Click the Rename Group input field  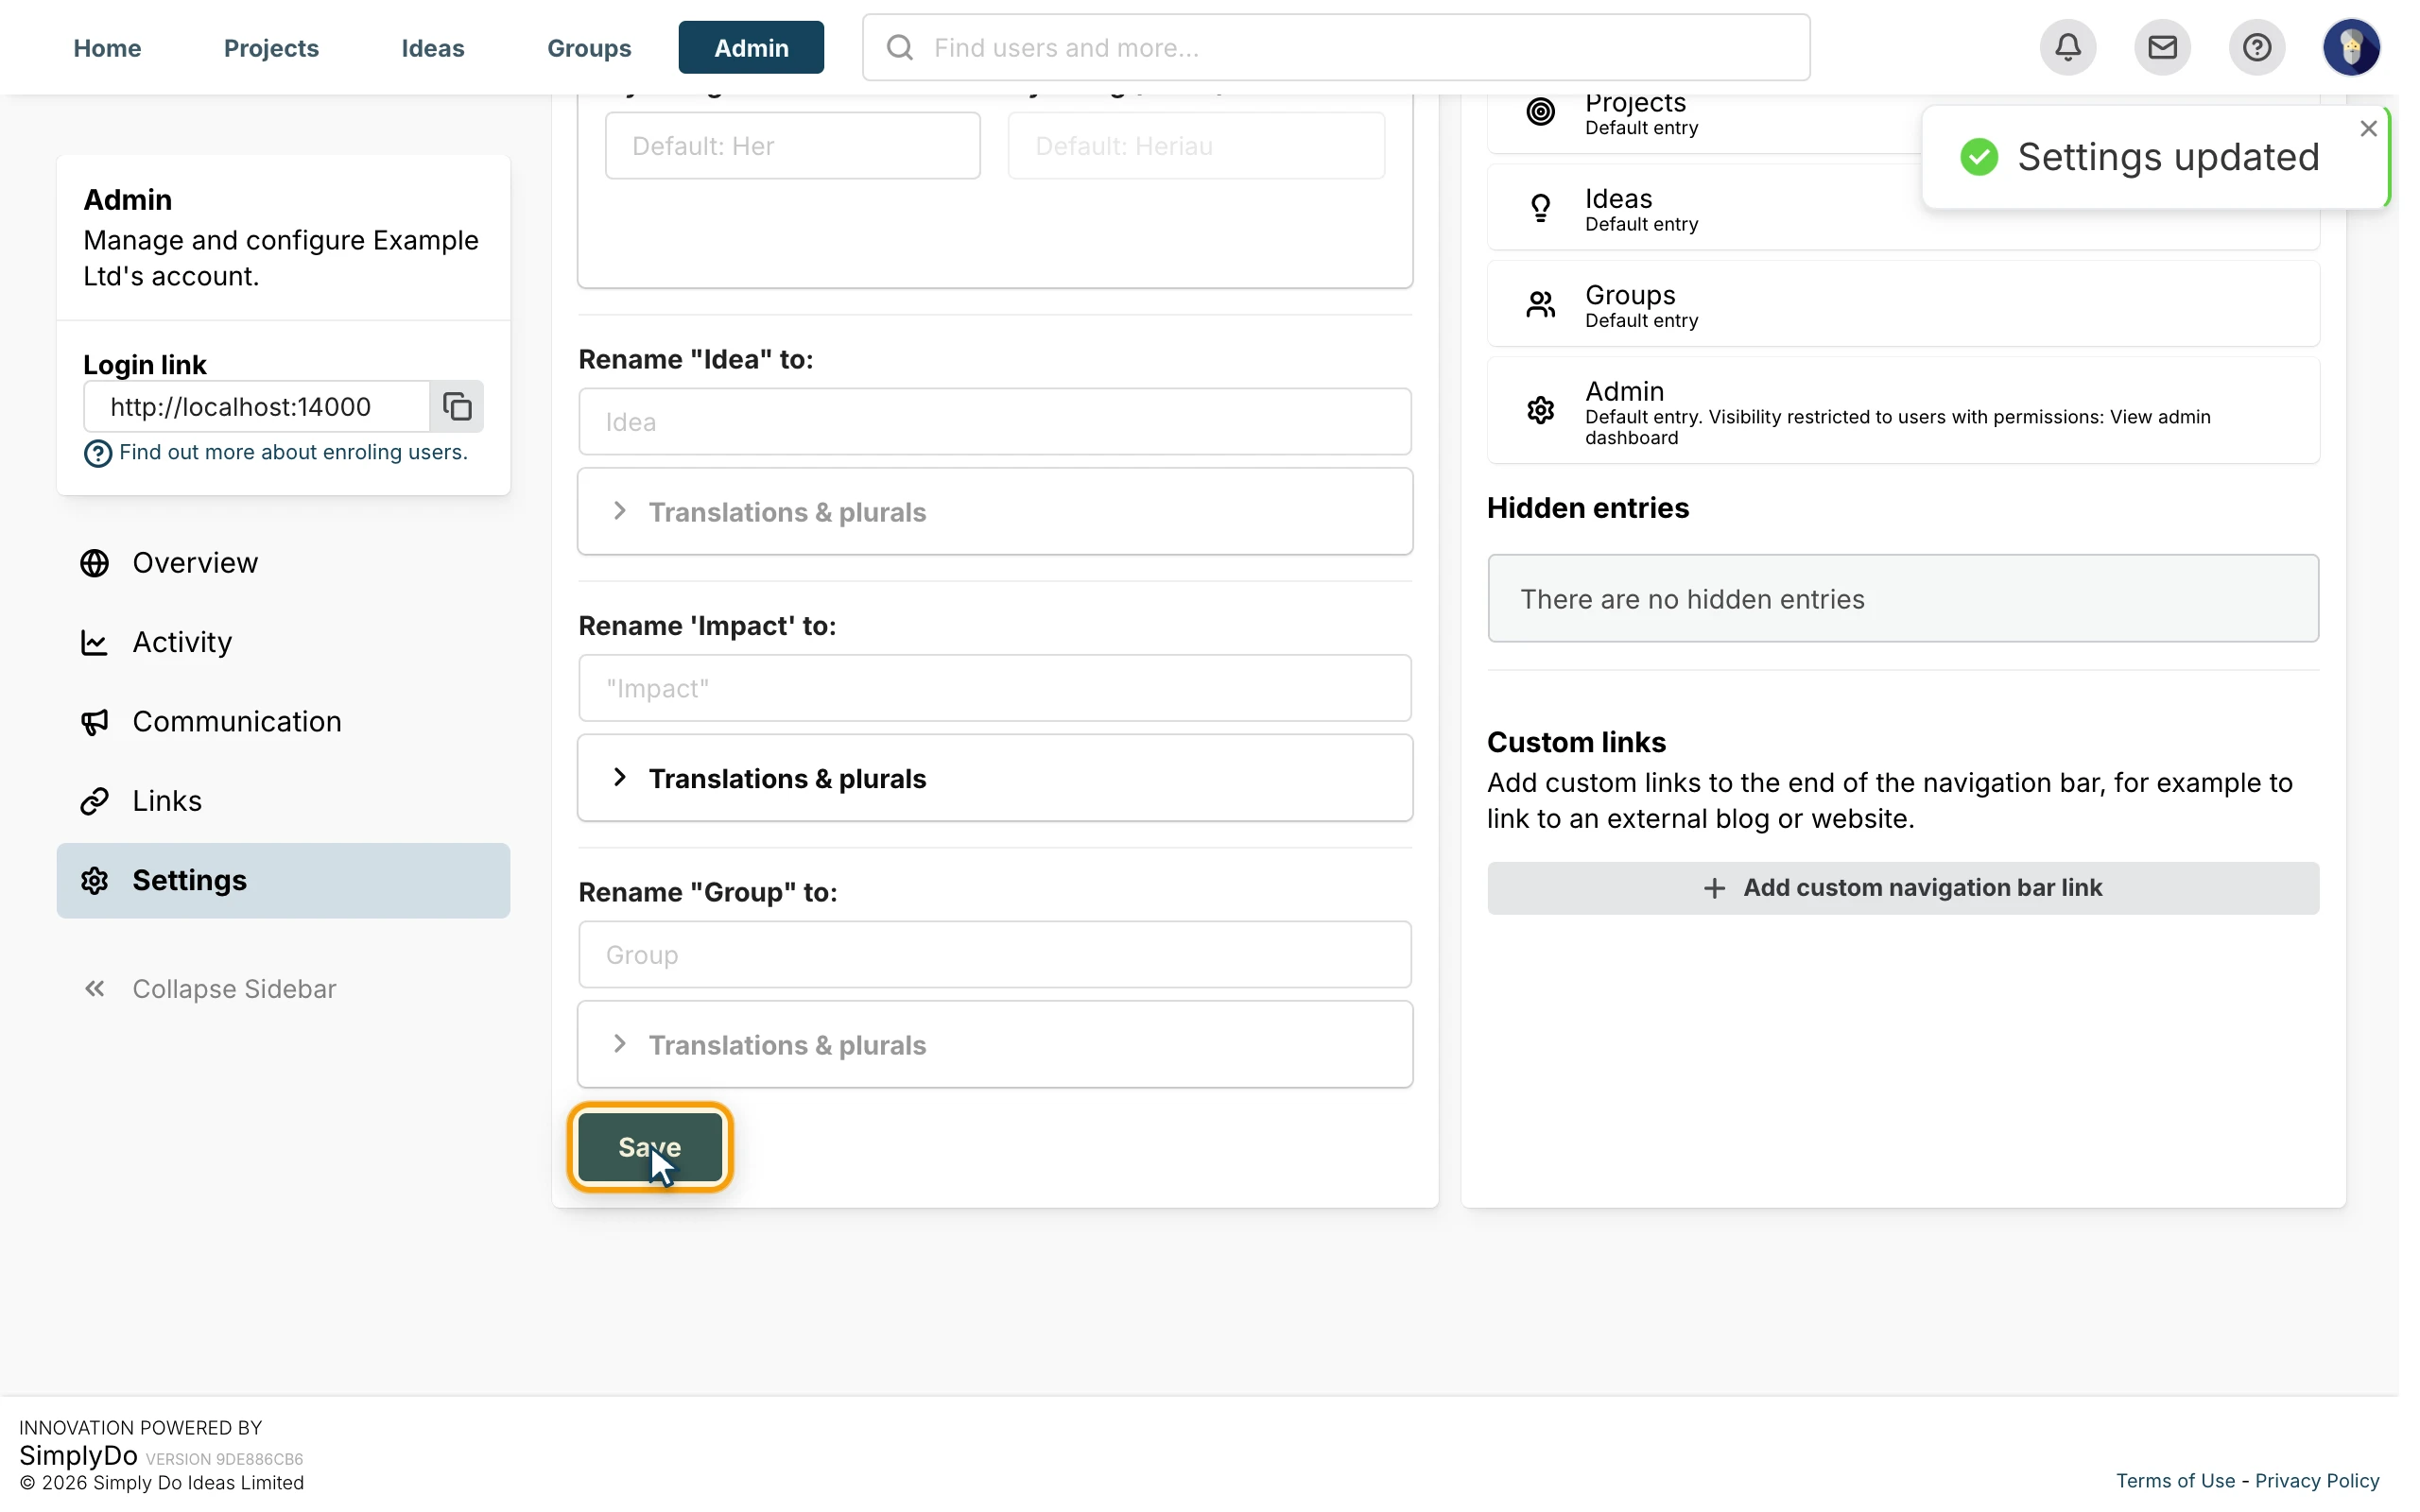point(995,955)
